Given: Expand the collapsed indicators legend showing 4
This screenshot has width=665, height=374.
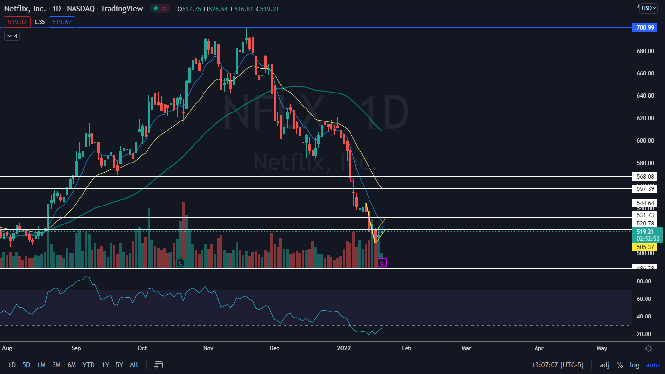Looking at the screenshot, I should (x=12, y=36).
